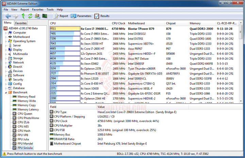
Task: Select the Server tree node
Action: [x=17, y=46]
